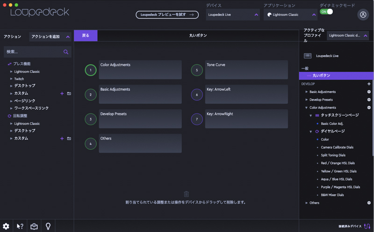Collapse the ダイヤルページ section
The height and width of the screenshot is (232, 374).
click(311, 132)
